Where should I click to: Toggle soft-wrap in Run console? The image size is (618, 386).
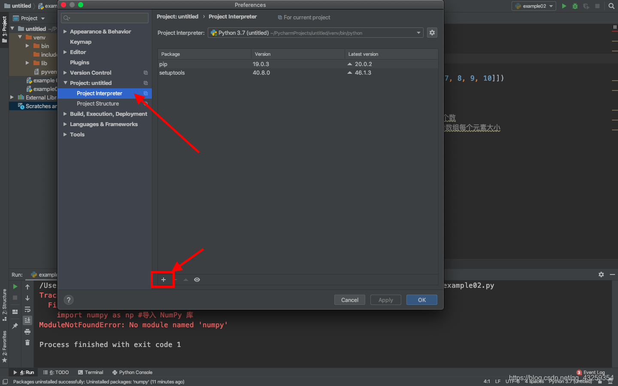coord(27,309)
